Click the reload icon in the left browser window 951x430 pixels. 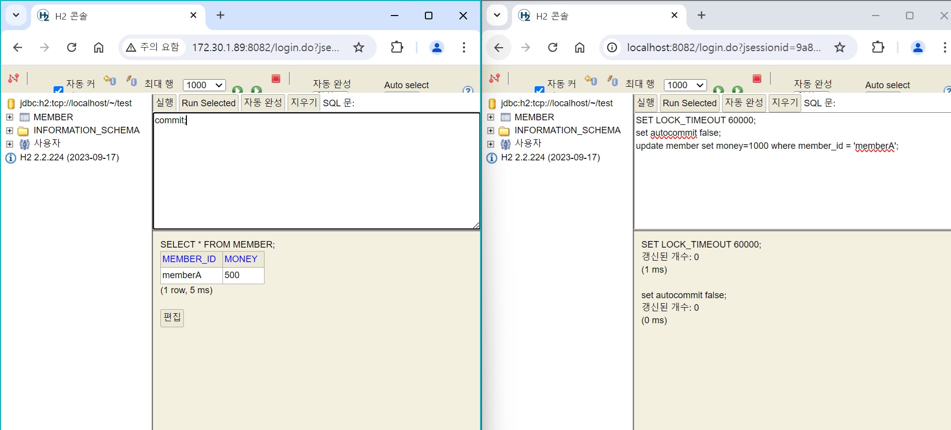(72, 47)
